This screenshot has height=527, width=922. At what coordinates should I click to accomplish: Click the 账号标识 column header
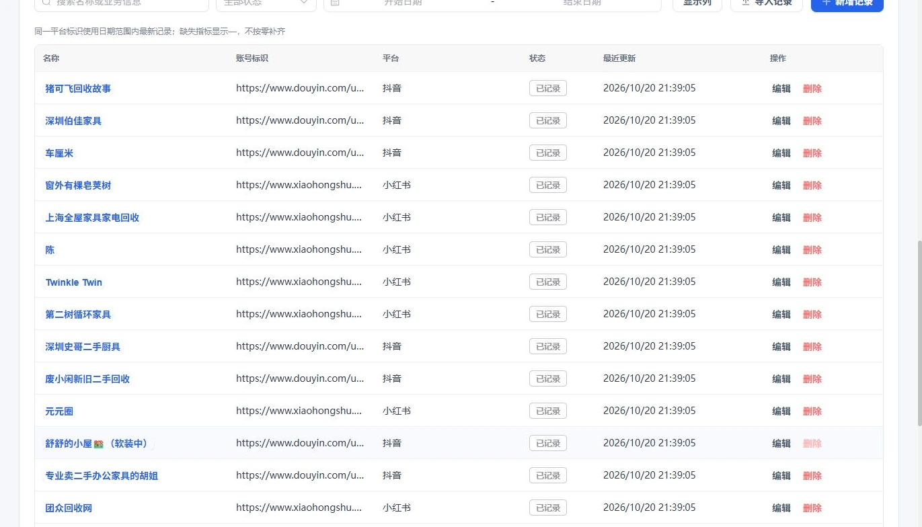pos(252,58)
